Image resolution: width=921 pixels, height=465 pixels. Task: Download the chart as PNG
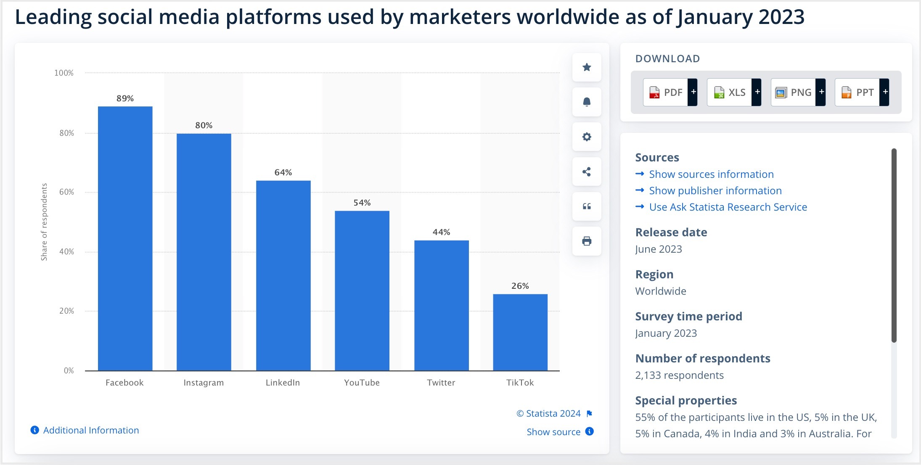coord(794,92)
